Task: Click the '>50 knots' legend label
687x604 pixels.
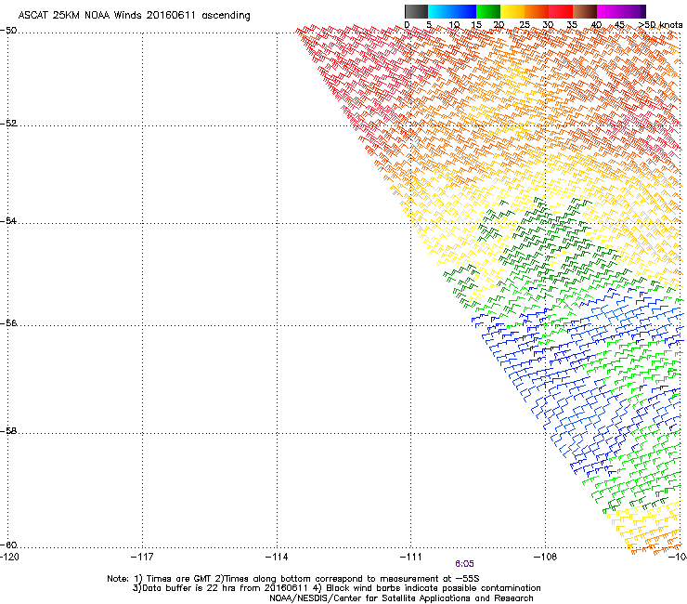Action: (x=661, y=24)
